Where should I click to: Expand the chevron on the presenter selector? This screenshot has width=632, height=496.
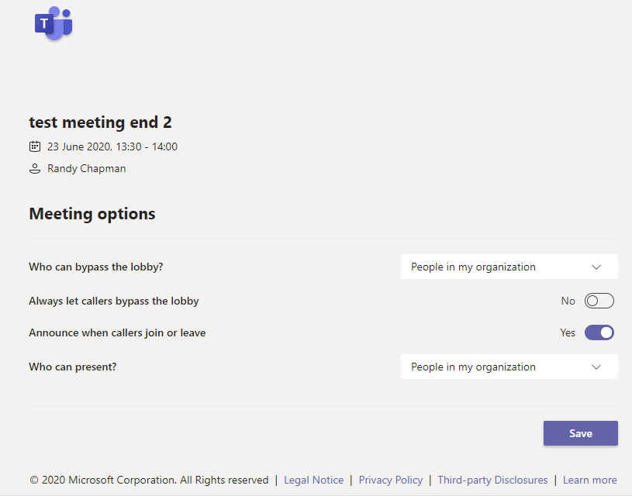click(596, 367)
